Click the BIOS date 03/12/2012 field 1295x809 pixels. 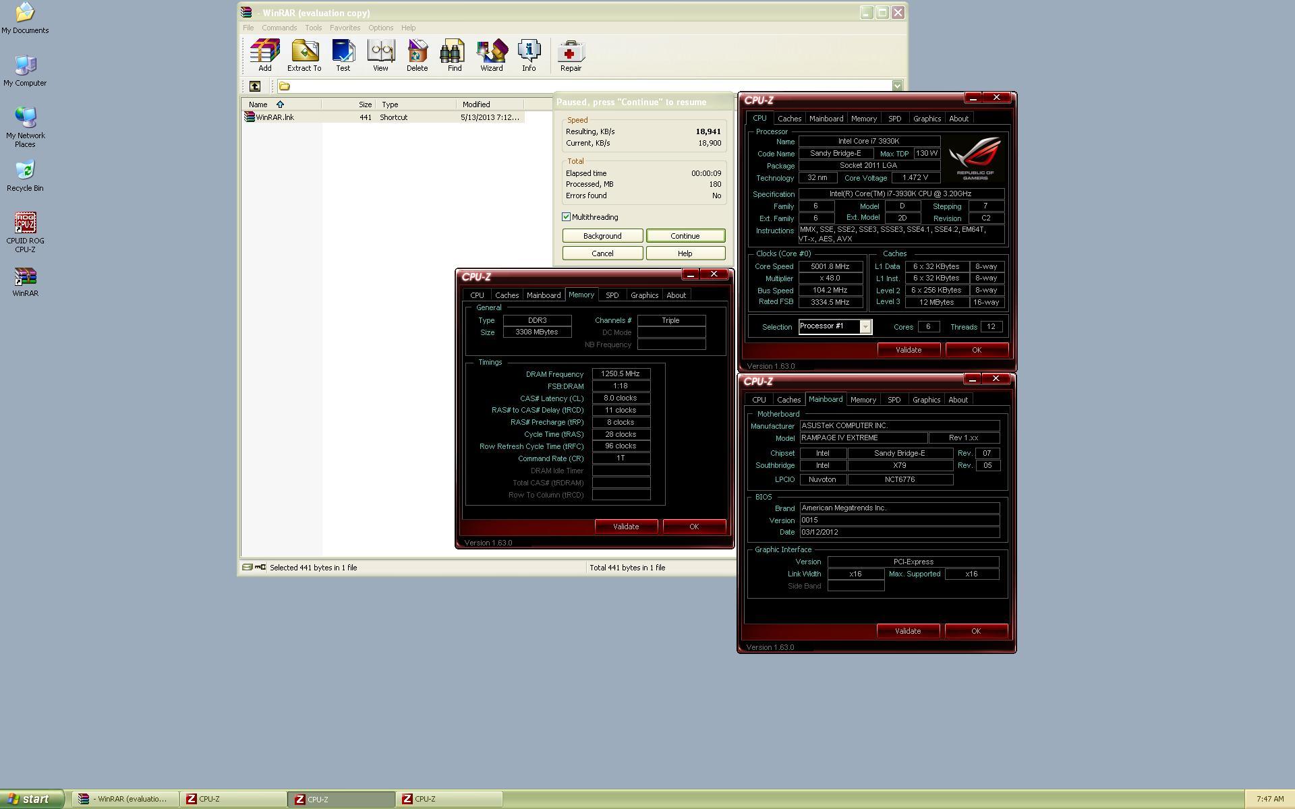tap(899, 533)
